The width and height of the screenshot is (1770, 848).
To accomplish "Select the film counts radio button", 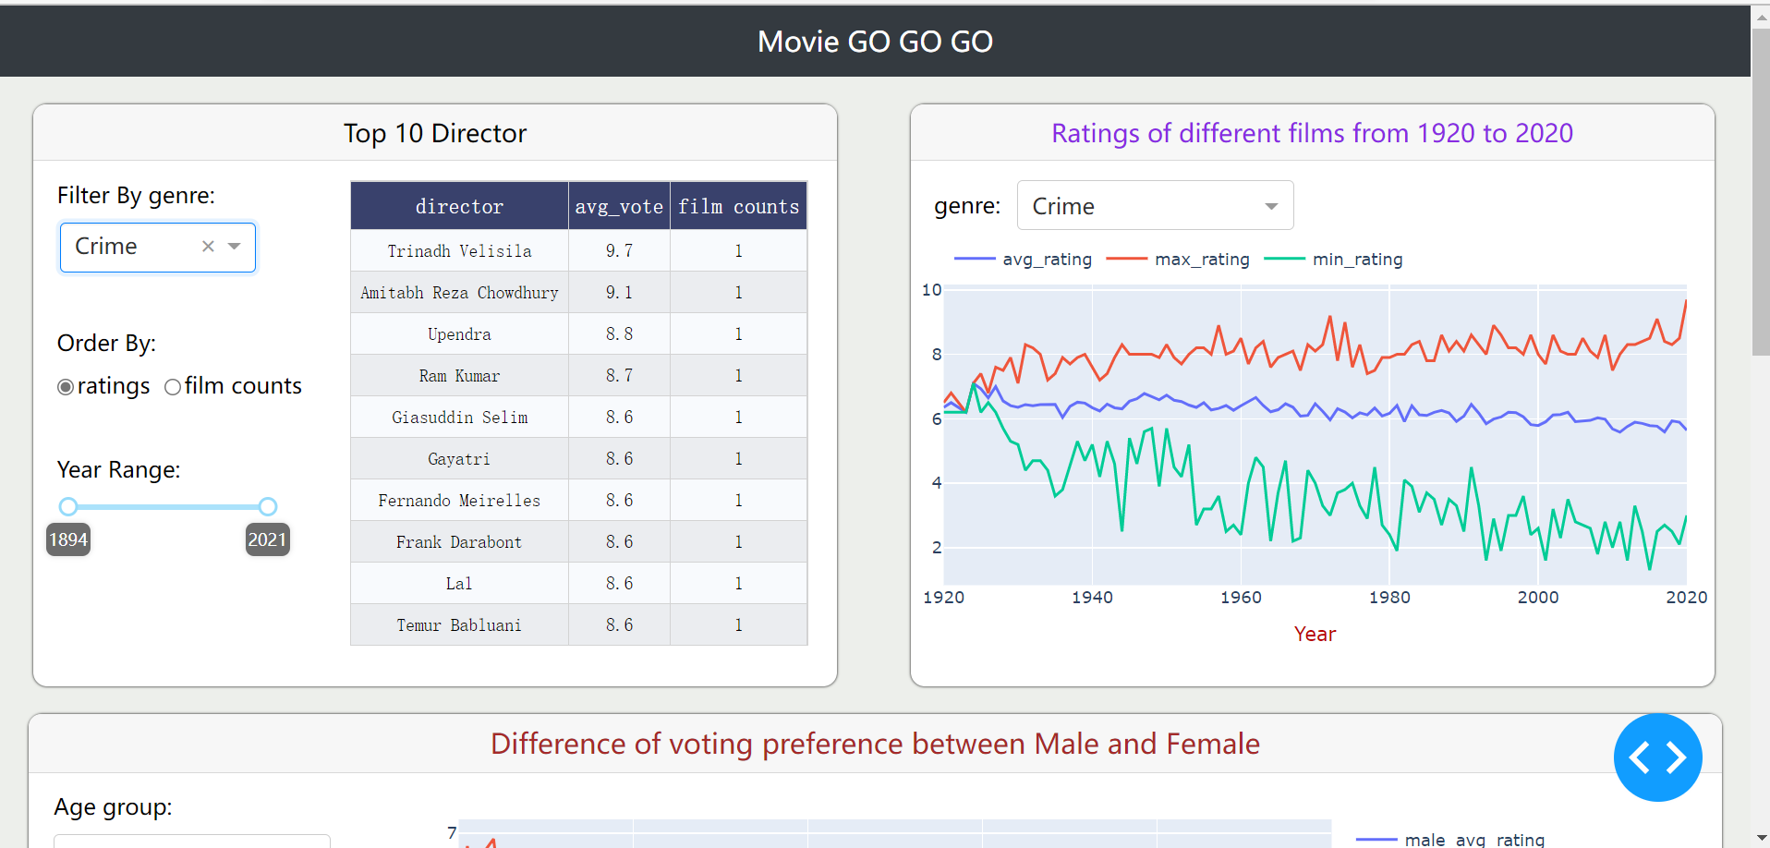I will (172, 387).
